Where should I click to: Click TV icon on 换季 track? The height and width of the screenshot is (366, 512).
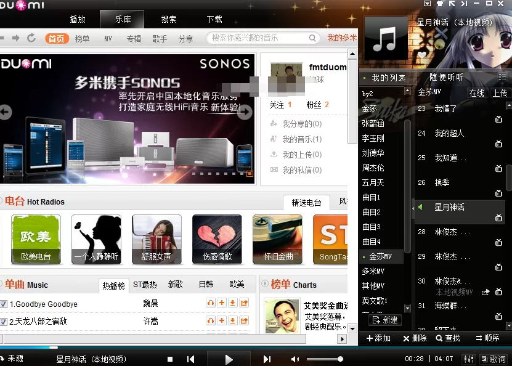click(498, 193)
